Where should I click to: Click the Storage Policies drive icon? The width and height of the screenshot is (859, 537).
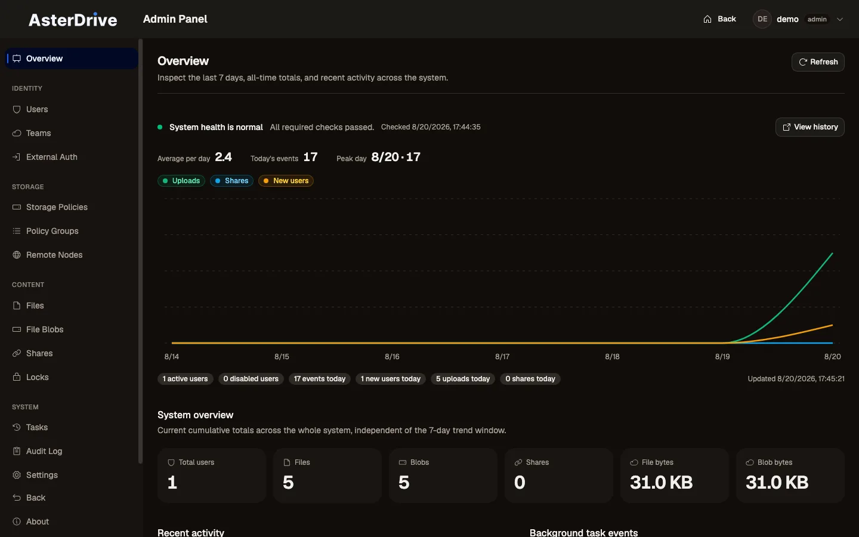click(x=17, y=207)
